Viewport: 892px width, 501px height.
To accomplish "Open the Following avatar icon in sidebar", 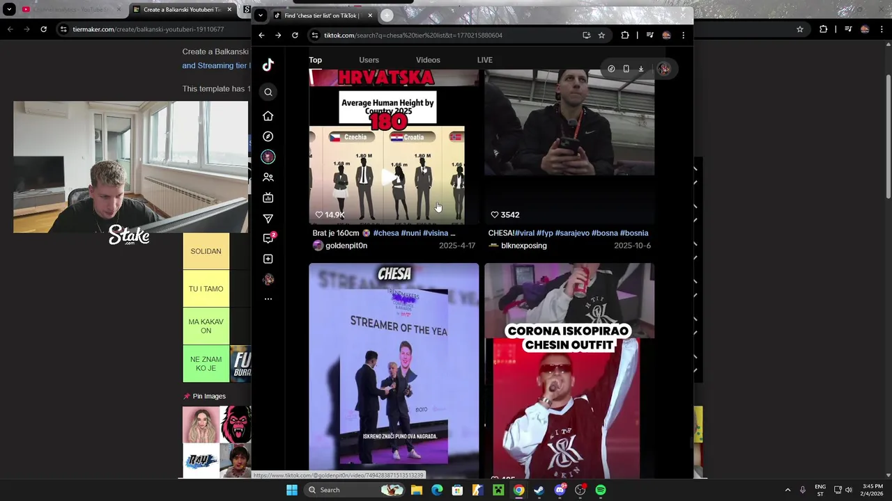I will 268,157.
